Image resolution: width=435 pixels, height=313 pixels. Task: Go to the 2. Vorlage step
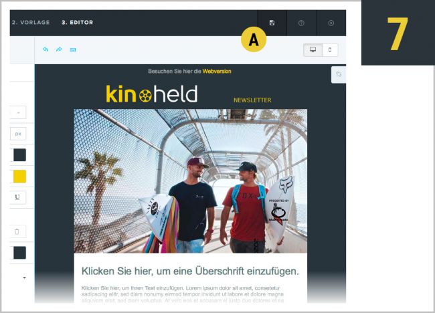(31, 23)
